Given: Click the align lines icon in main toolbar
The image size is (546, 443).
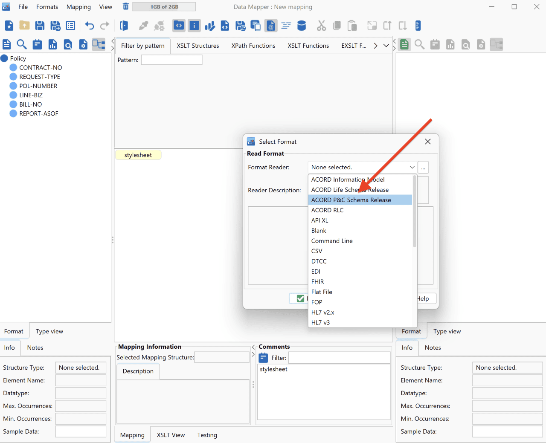Looking at the screenshot, I should 286,26.
